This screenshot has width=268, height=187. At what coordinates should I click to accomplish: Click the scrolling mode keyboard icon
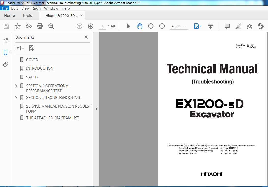(211, 26)
